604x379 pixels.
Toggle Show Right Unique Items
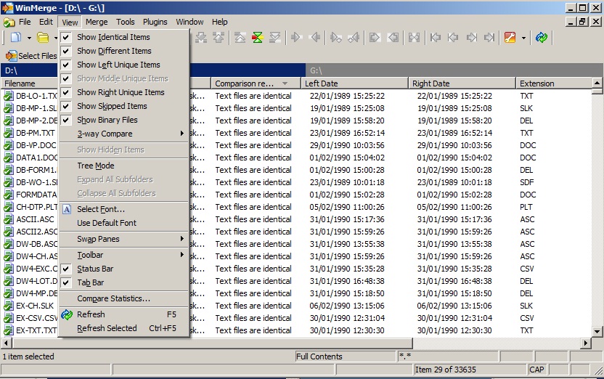click(124, 92)
